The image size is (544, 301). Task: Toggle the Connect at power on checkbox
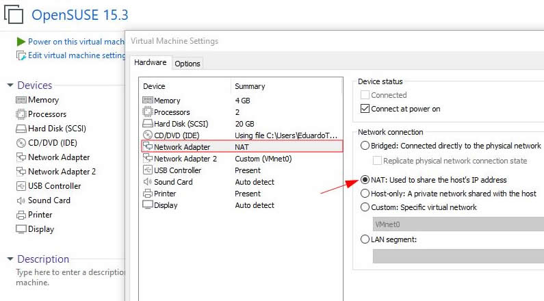[x=365, y=109]
